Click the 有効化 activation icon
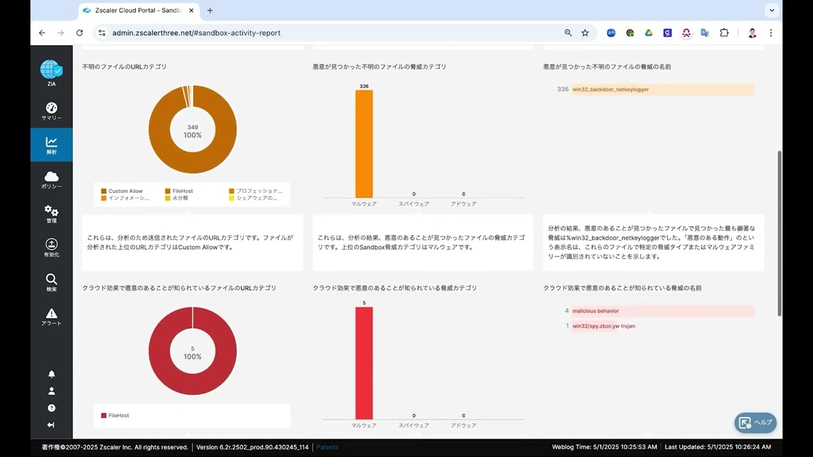813x457 pixels. [x=51, y=248]
